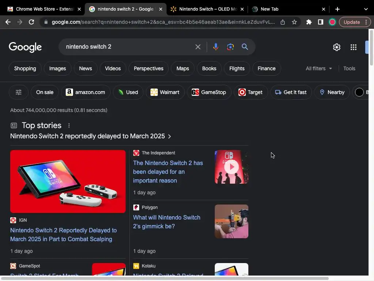
Task: View site info lock icon
Action: 46,22
